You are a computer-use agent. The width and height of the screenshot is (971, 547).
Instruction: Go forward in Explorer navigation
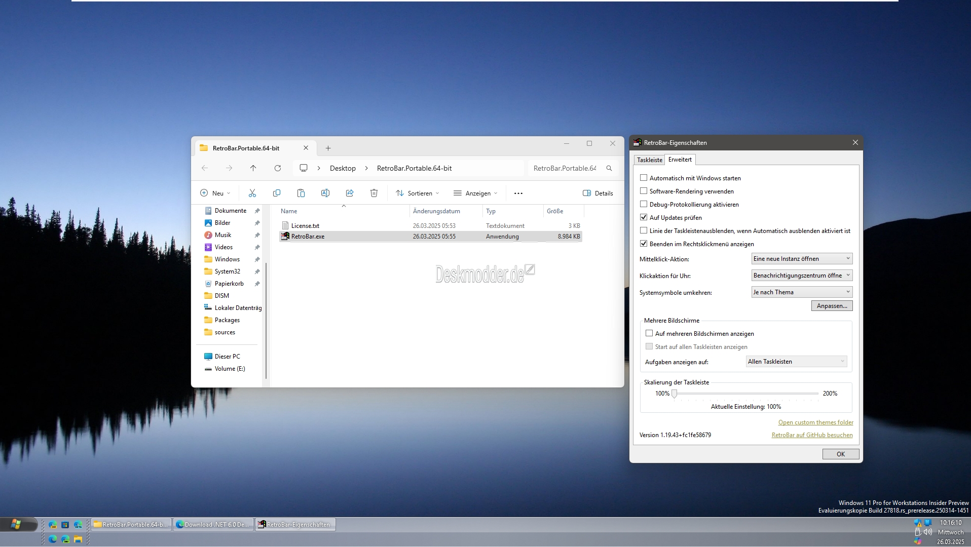point(229,168)
